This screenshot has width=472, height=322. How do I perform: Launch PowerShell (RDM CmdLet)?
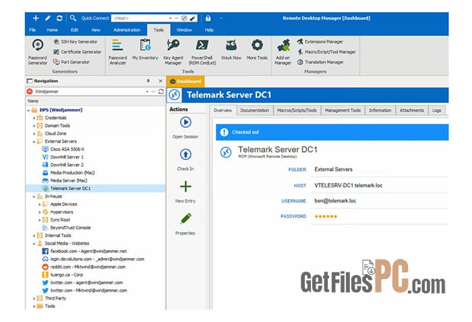point(202,52)
